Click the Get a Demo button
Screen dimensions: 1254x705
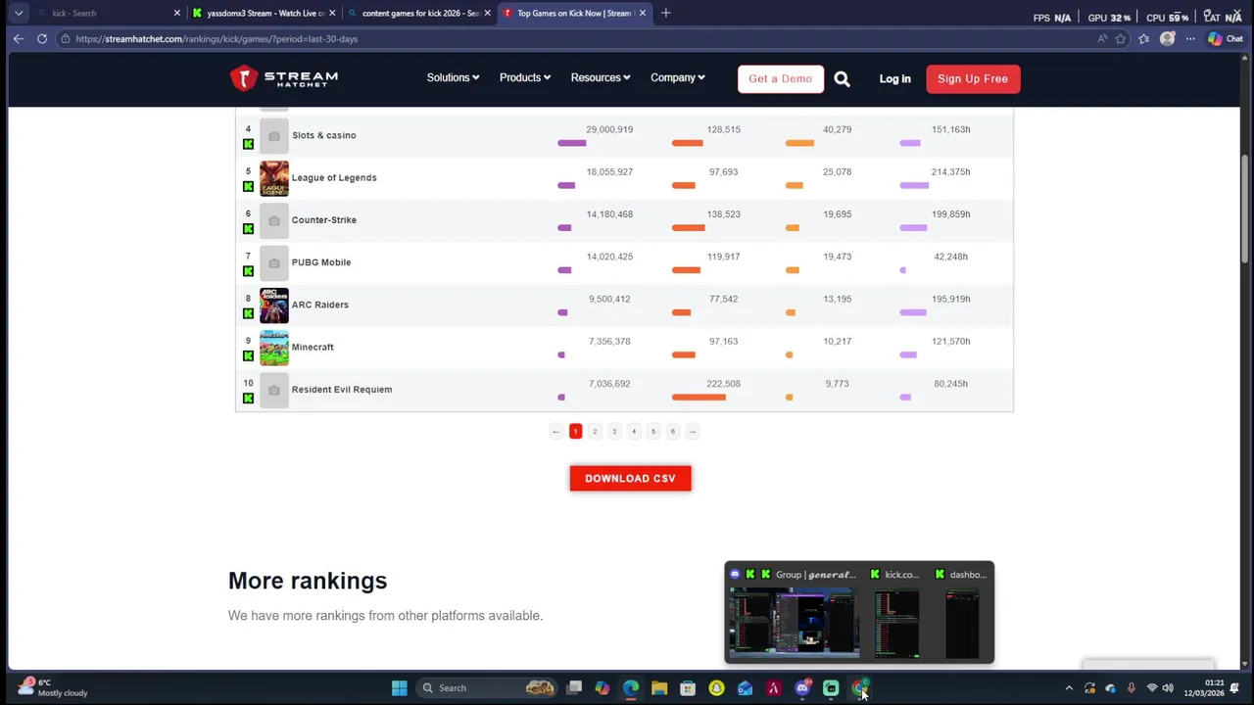[x=780, y=79]
